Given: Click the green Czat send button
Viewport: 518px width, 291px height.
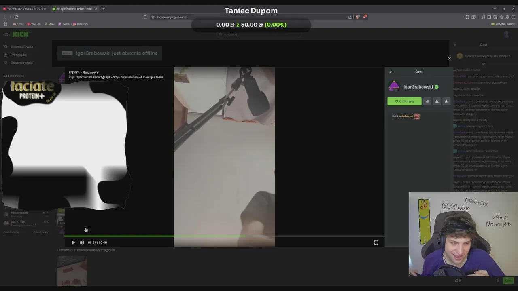Looking at the screenshot, I should (508, 280).
